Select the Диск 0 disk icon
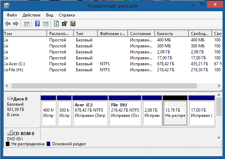 click(x=10, y=99)
